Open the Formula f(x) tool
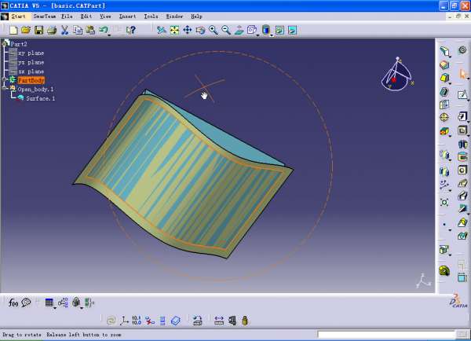The height and width of the screenshot is (341, 471). 13,302
